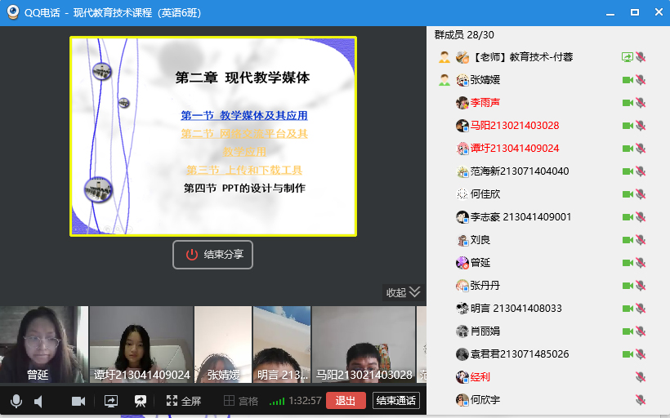Viewport: 670px width, 418px height.
Task: Click the teacher's screen-sharing status icon
Action: click(628, 57)
